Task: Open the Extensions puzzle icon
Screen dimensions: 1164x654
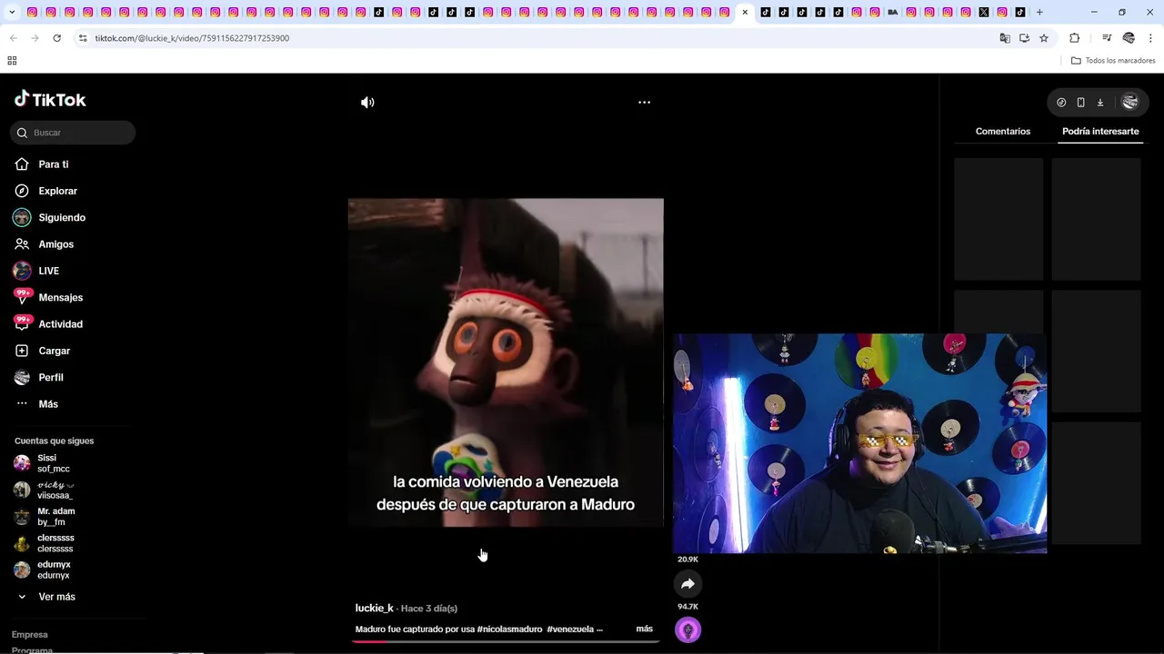Action: 1074,38
